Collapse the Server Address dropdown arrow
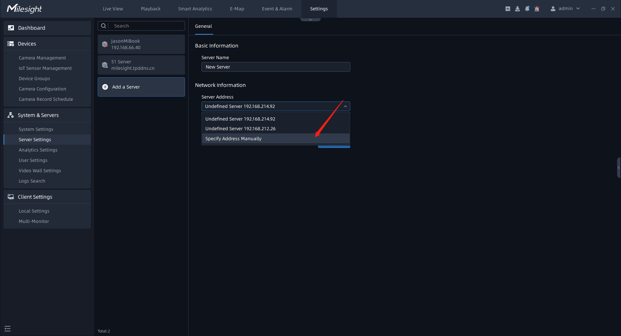The image size is (621, 336). pos(345,106)
